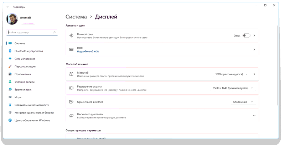Click the Персонализация brush icon
Screen dimensions: 285x145
click(10, 66)
